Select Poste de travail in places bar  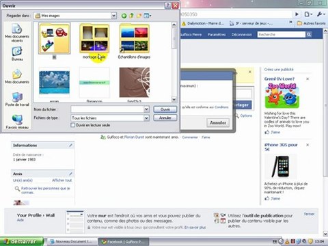pyautogui.click(x=17, y=100)
